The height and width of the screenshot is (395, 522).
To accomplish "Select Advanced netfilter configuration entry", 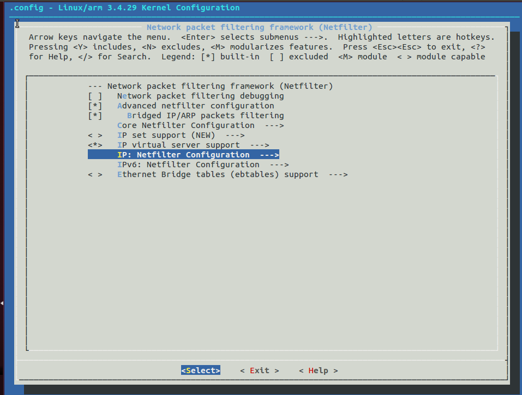I will [x=196, y=106].
